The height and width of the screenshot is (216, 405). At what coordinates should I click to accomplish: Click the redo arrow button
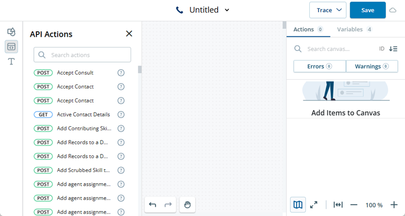168,204
